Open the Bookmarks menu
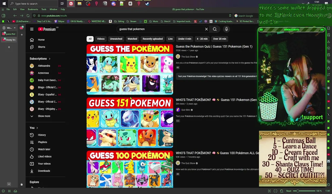The height and width of the screenshot is (194, 332). (x=33, y=9)
